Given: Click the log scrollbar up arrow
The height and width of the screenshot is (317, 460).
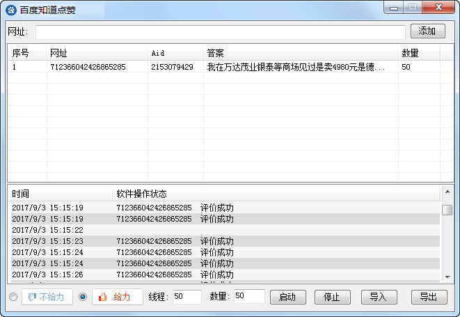Looking at the screenshot, I should 447,192.
